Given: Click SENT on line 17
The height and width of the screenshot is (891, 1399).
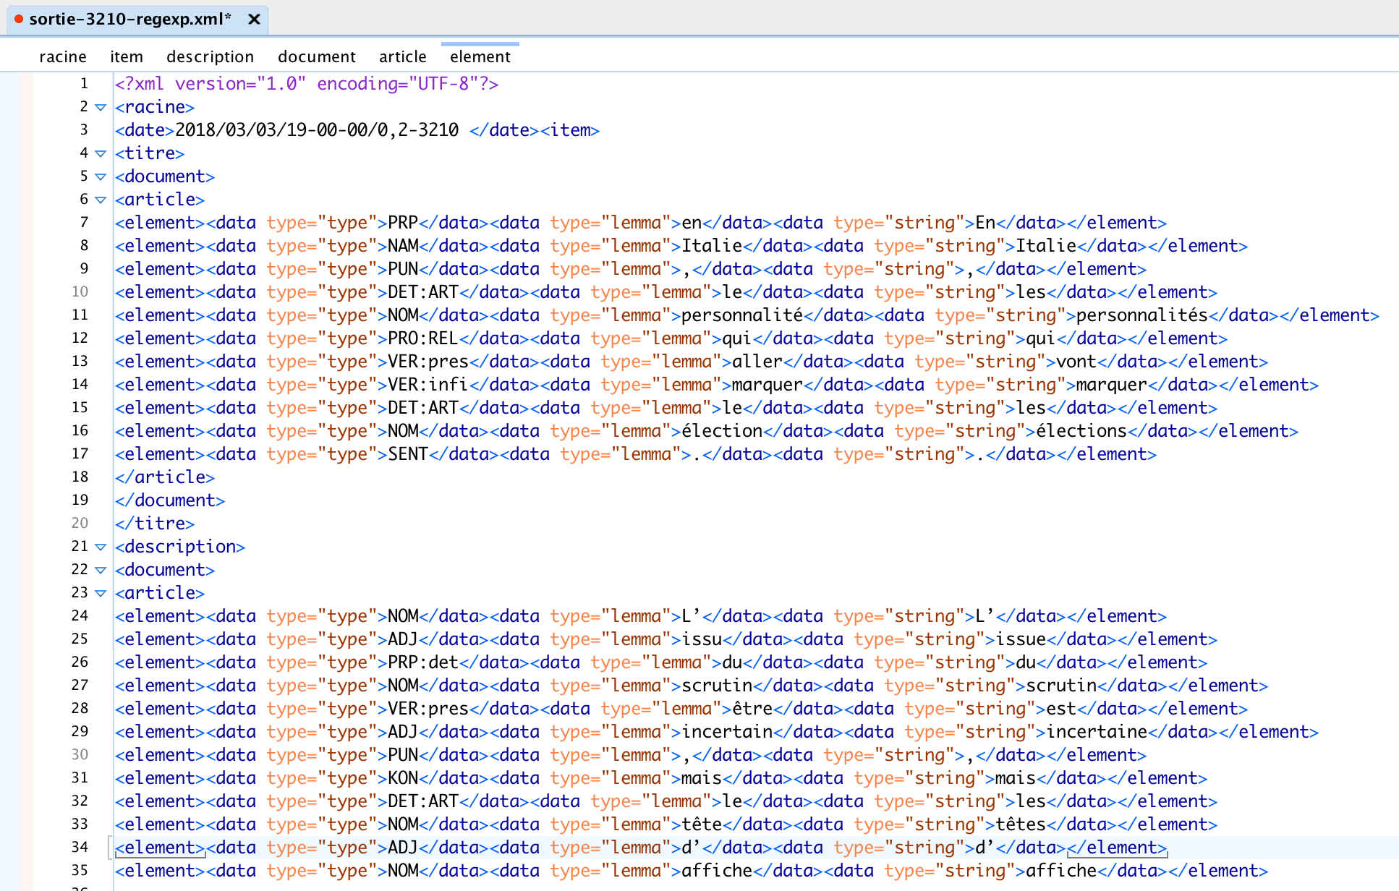Looking at the screenshot, I should click(408, 454).
